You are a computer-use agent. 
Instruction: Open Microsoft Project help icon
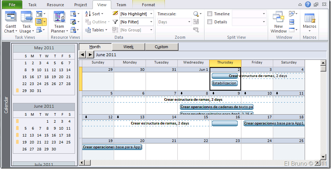[x=308, y=5]
